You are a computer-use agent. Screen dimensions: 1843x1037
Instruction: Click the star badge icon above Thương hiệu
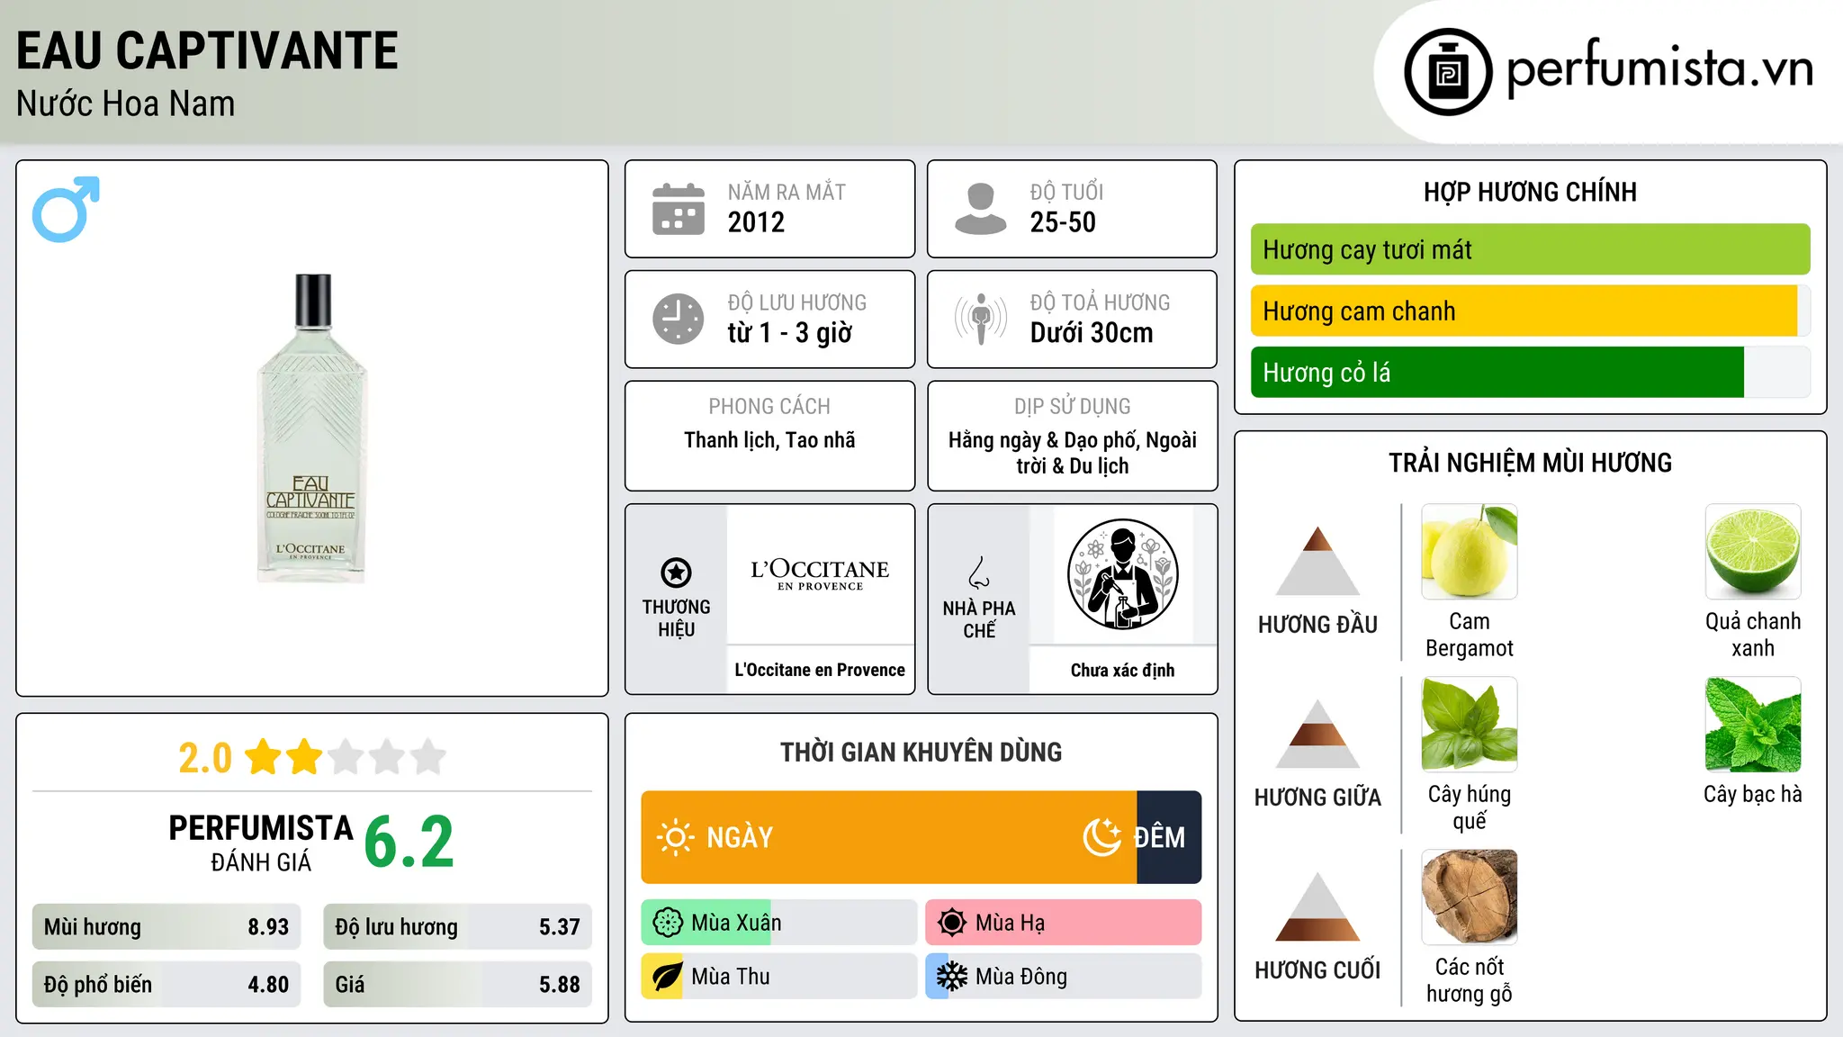676,573
